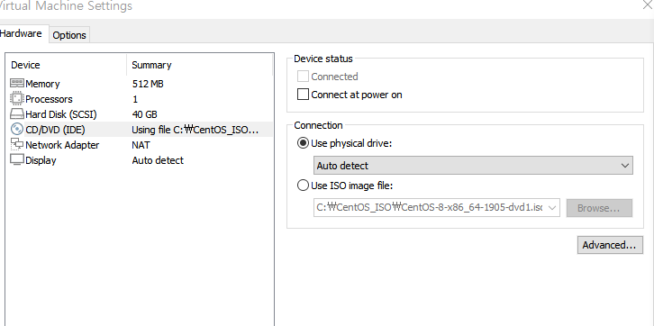Close the Virtual Machine Settings dialog
This screenshot has height=326, width=654.
coord(649,5)
